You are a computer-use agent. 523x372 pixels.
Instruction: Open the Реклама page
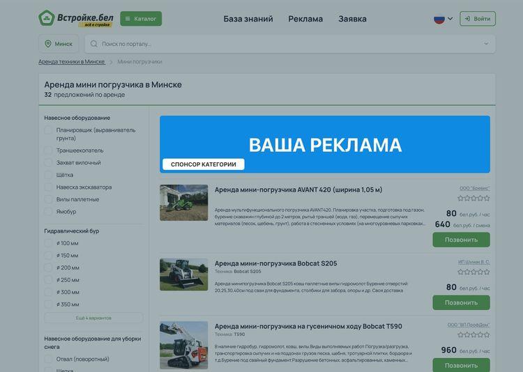point(305,19)
